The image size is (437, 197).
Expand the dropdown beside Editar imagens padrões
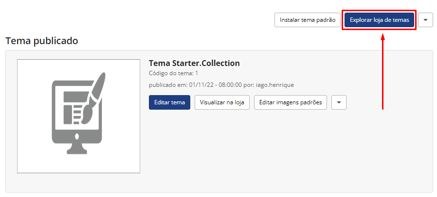coord(339,102)
